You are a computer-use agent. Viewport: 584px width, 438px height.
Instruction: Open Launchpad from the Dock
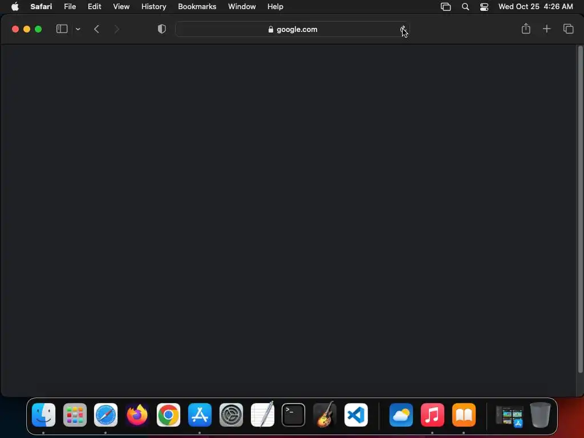click(75, 415)
